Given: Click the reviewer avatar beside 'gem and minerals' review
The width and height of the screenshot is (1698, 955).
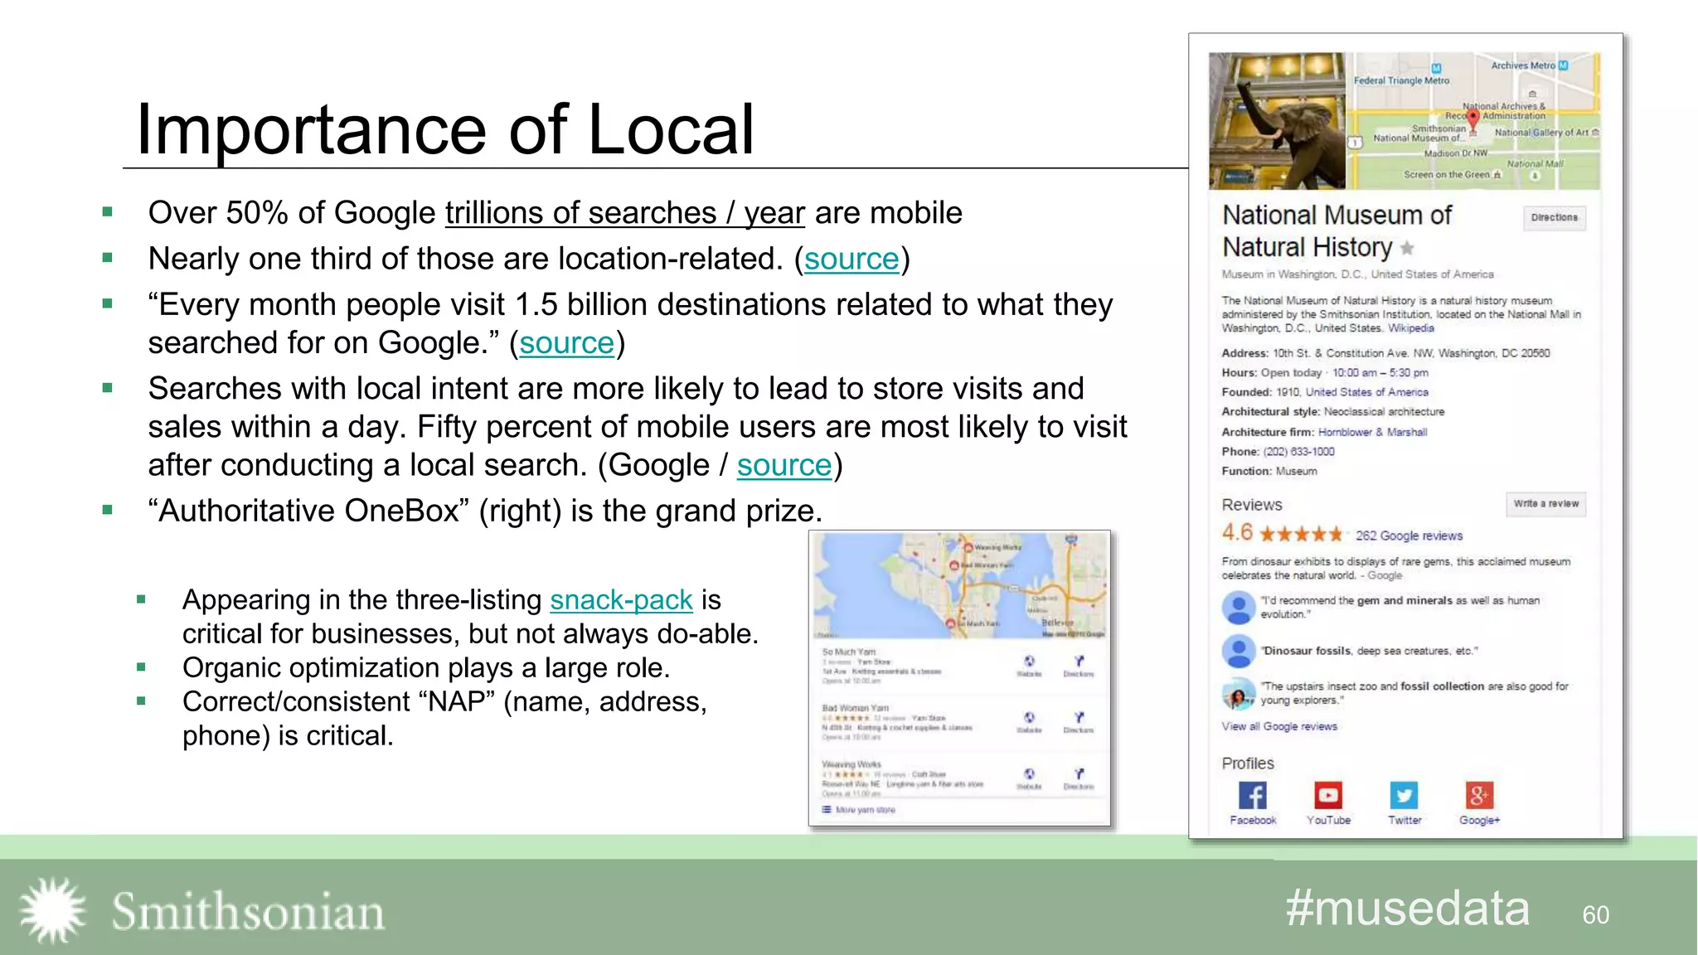Looking at the screenshot, I should 1239,608.
